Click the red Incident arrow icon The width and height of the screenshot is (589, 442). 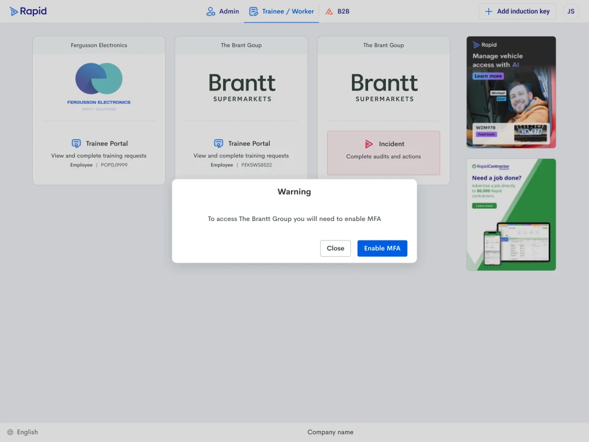(x=369, y=143)
